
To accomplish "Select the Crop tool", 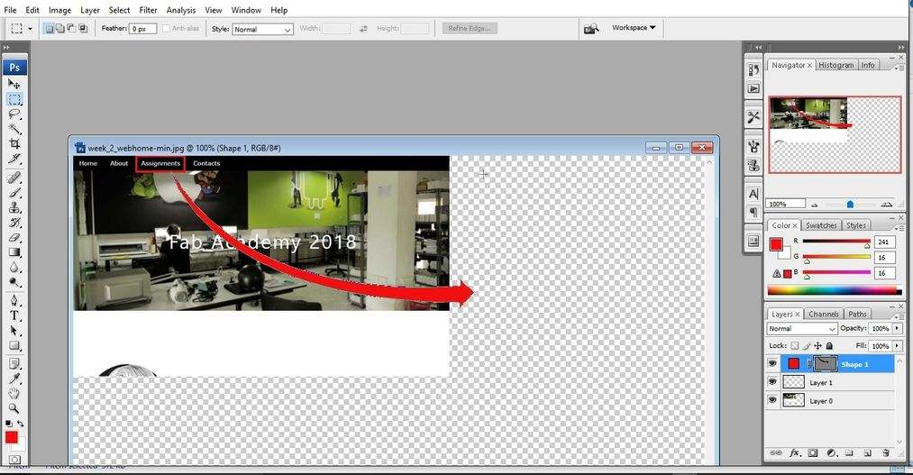I will 14,143.
